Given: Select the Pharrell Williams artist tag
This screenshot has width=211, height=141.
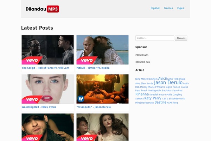Looking at the screenshot, I should pyautogui.click(x=156, y=87).
